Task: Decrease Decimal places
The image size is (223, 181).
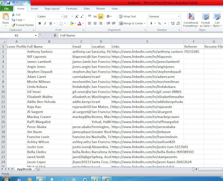Action: point(178,23)
